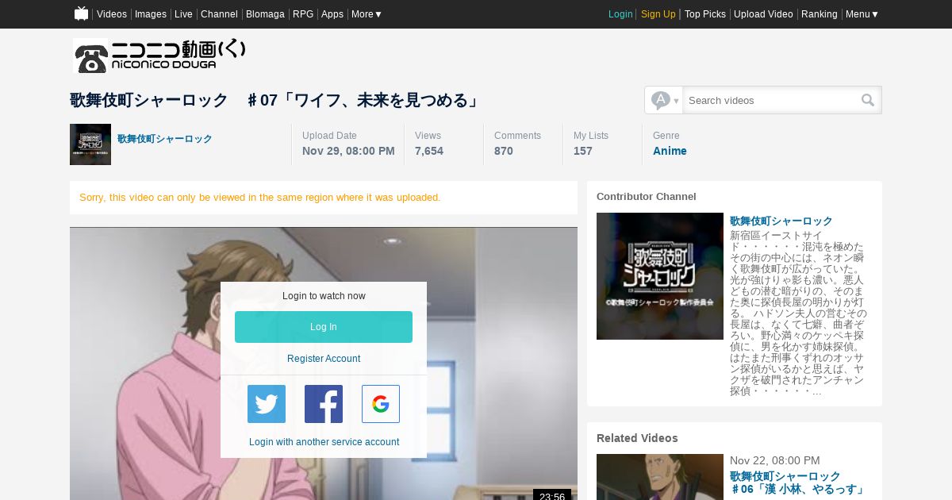The image size is (952, 500).
Task: Open the Images menu item
Action: click(151, 14)
